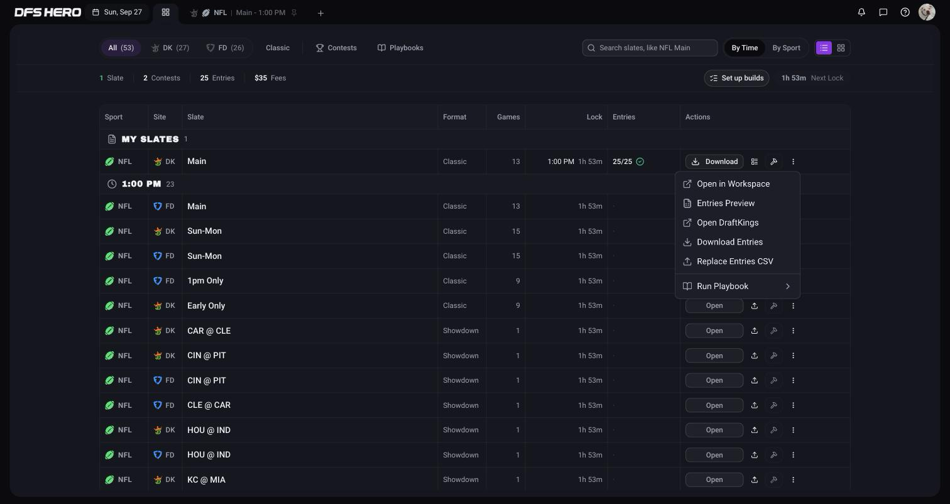Image resolution: width=950 pixels, height=504 pixels.
Task: Open the help question mark icon
Action: coord(905,12)
